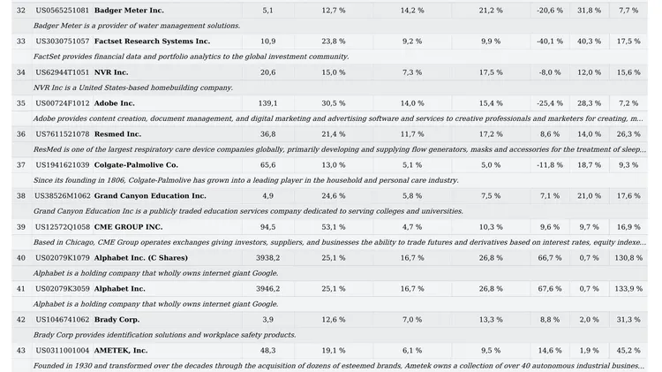Click the Brady Corp. company name
The height and width of the screenshot is (372, 662).
[117, 319]
